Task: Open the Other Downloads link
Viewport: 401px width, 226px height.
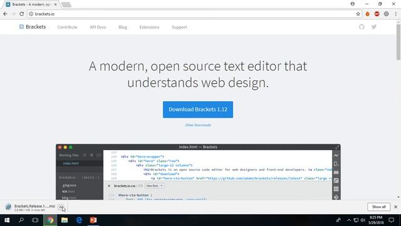Action: [198, 125]
